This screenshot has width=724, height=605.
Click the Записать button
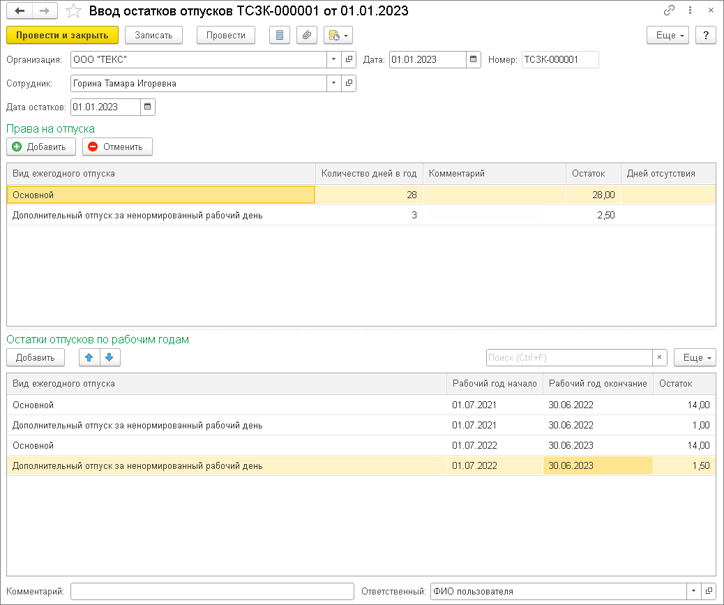point(153,35)
